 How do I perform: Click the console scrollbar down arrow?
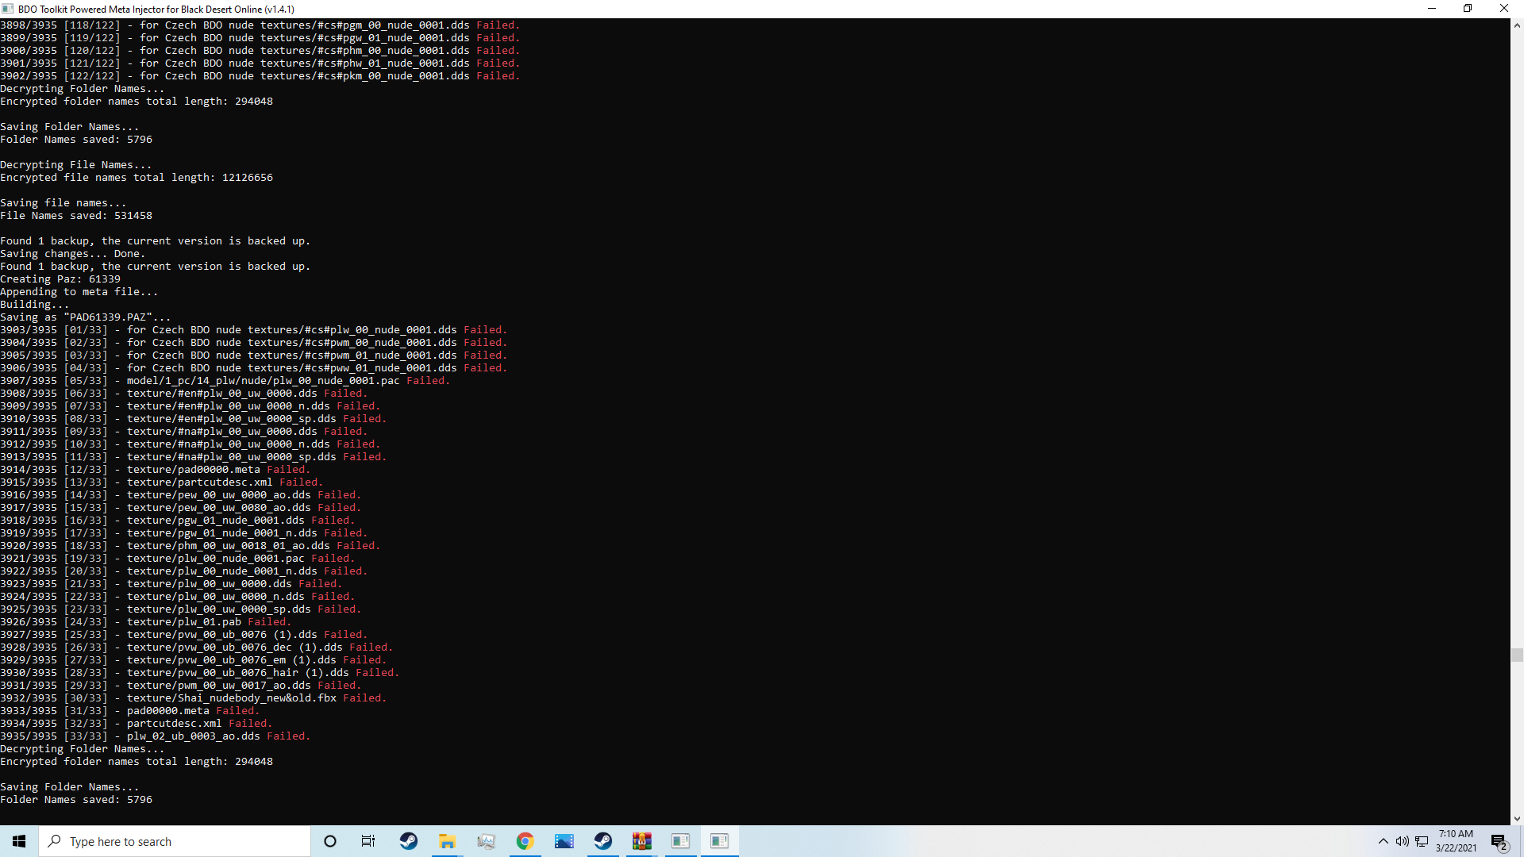[x=1517, y=818]
